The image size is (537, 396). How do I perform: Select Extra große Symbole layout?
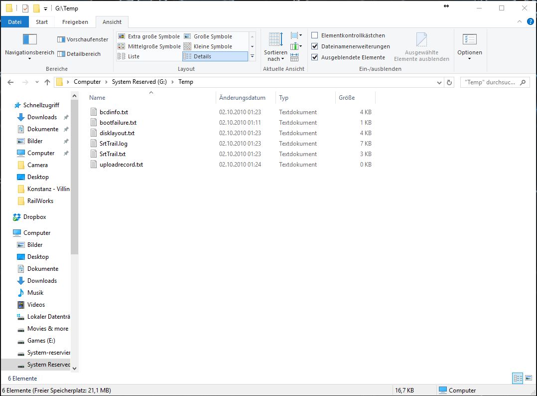pos(148,36)
